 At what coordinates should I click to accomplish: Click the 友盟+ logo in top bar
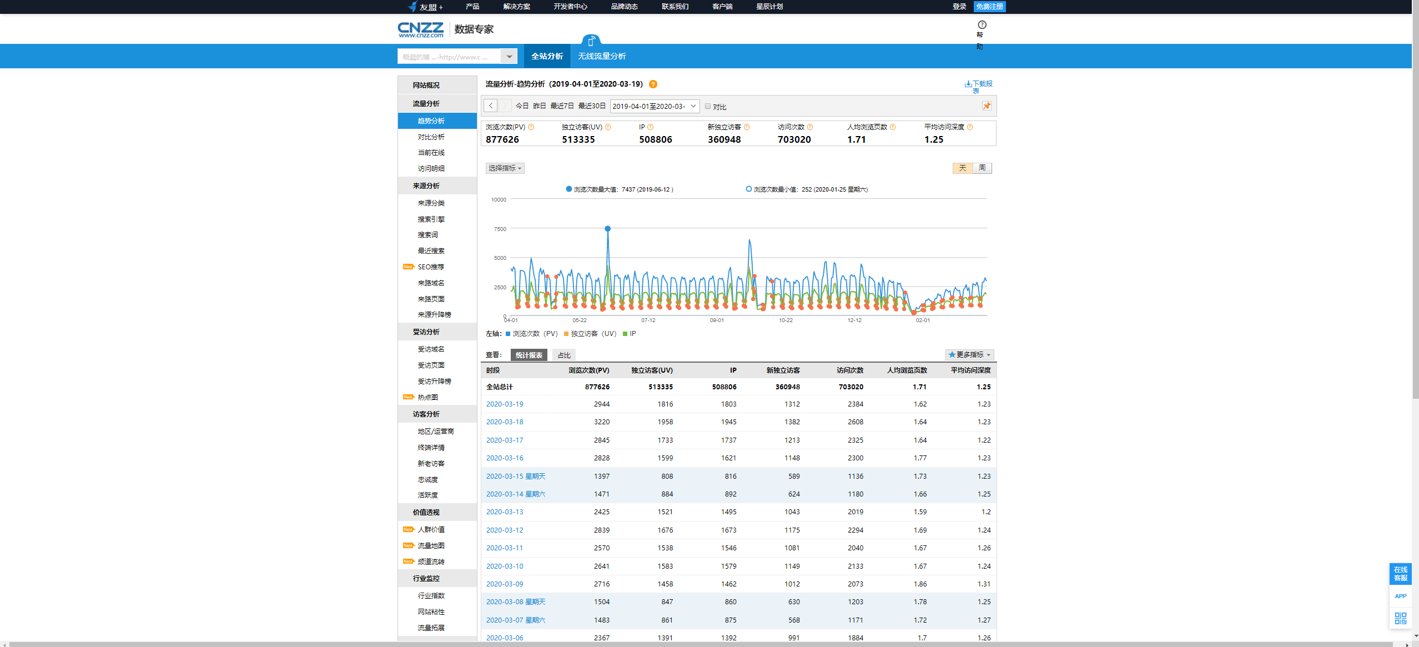(425, 7)
